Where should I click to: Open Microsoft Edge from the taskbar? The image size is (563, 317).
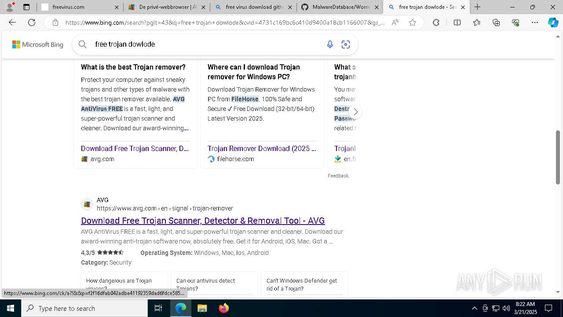(181, 308)
